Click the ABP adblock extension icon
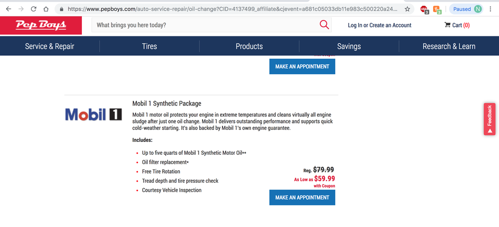 pos(424,9)
